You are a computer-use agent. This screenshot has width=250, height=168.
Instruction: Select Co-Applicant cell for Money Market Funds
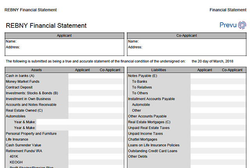(x=110, y=82)
